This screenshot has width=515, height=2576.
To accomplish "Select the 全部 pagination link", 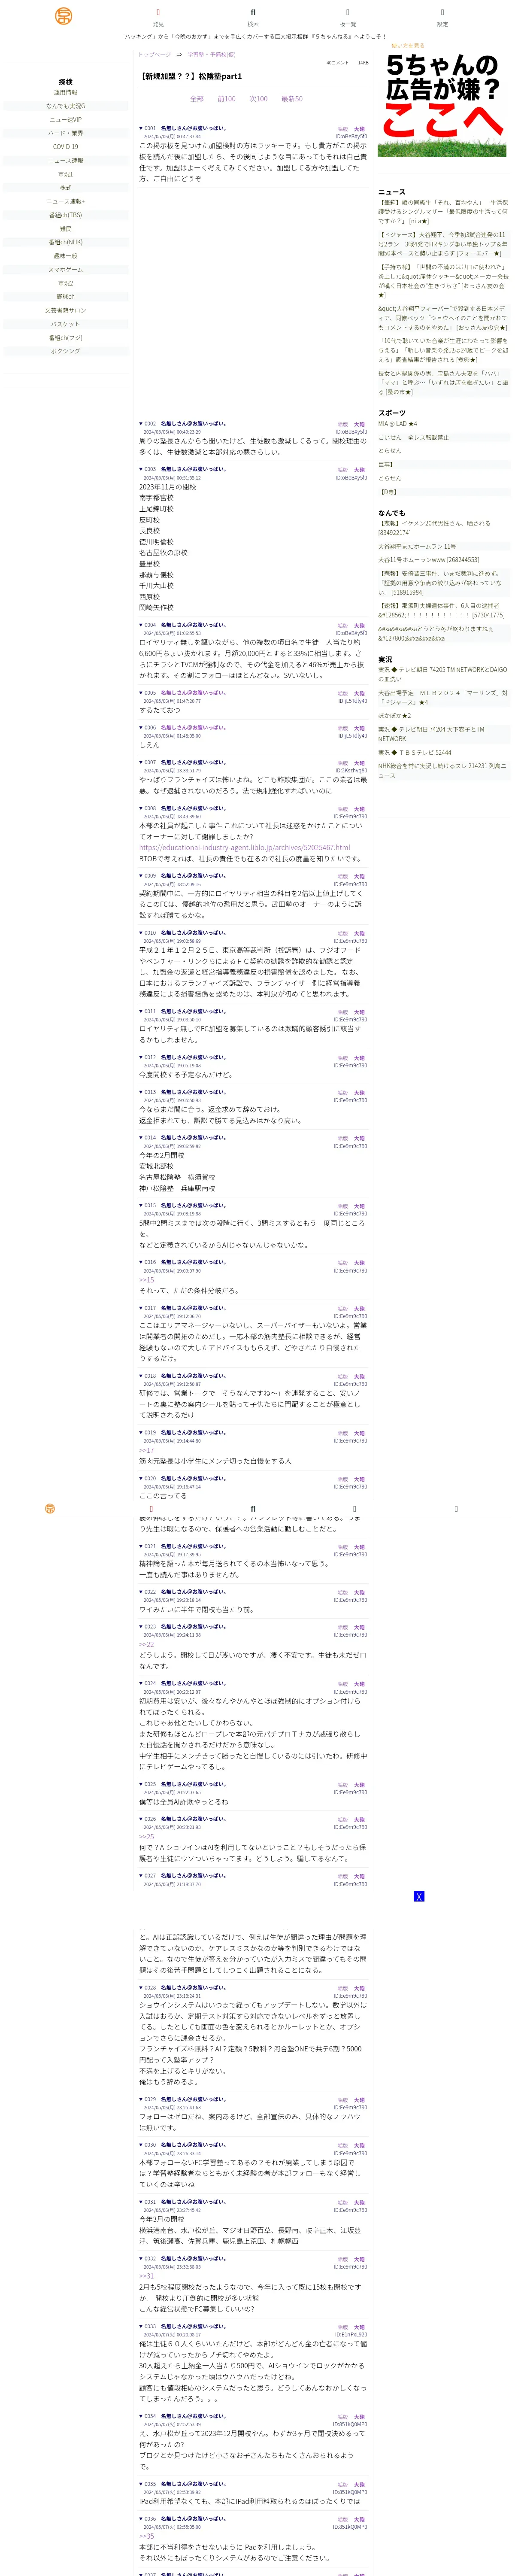I will [197, 99].
